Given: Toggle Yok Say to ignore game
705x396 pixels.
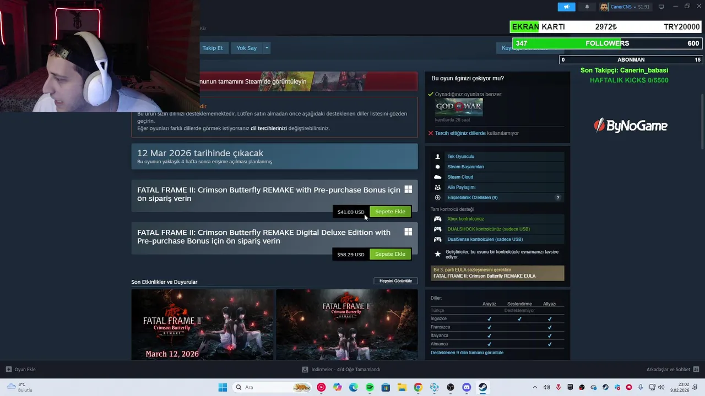Looking at the screenshot, I should pyautogui.click(x=247, y=48).
